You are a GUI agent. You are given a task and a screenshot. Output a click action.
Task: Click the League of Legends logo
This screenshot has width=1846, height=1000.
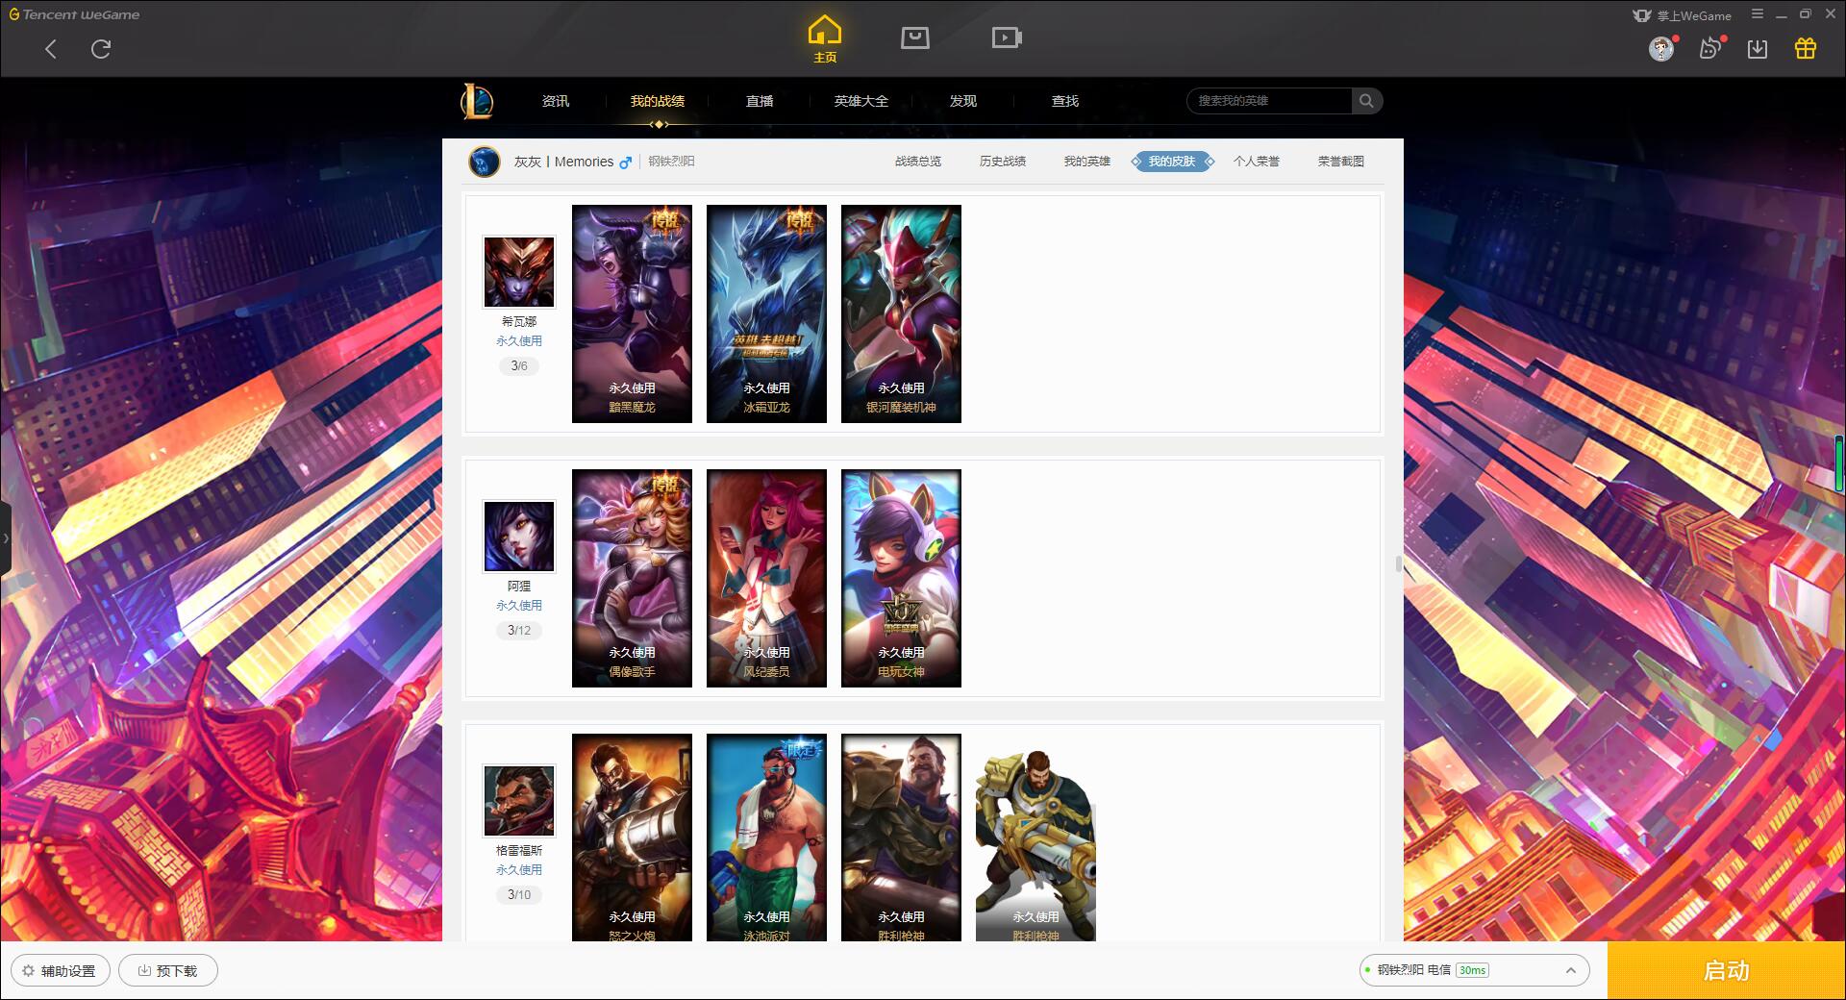tap(477, 101)
